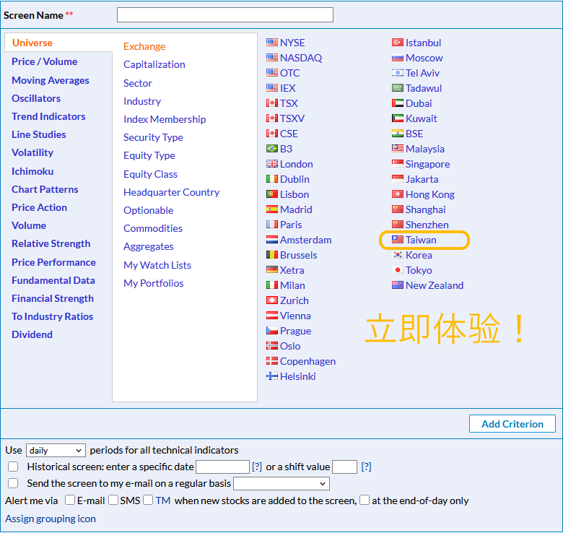Select the Sector submenu item
Image resolution: width=563 pixels, height=533 pixels.
pyautogui.click(x=138, y=83)
